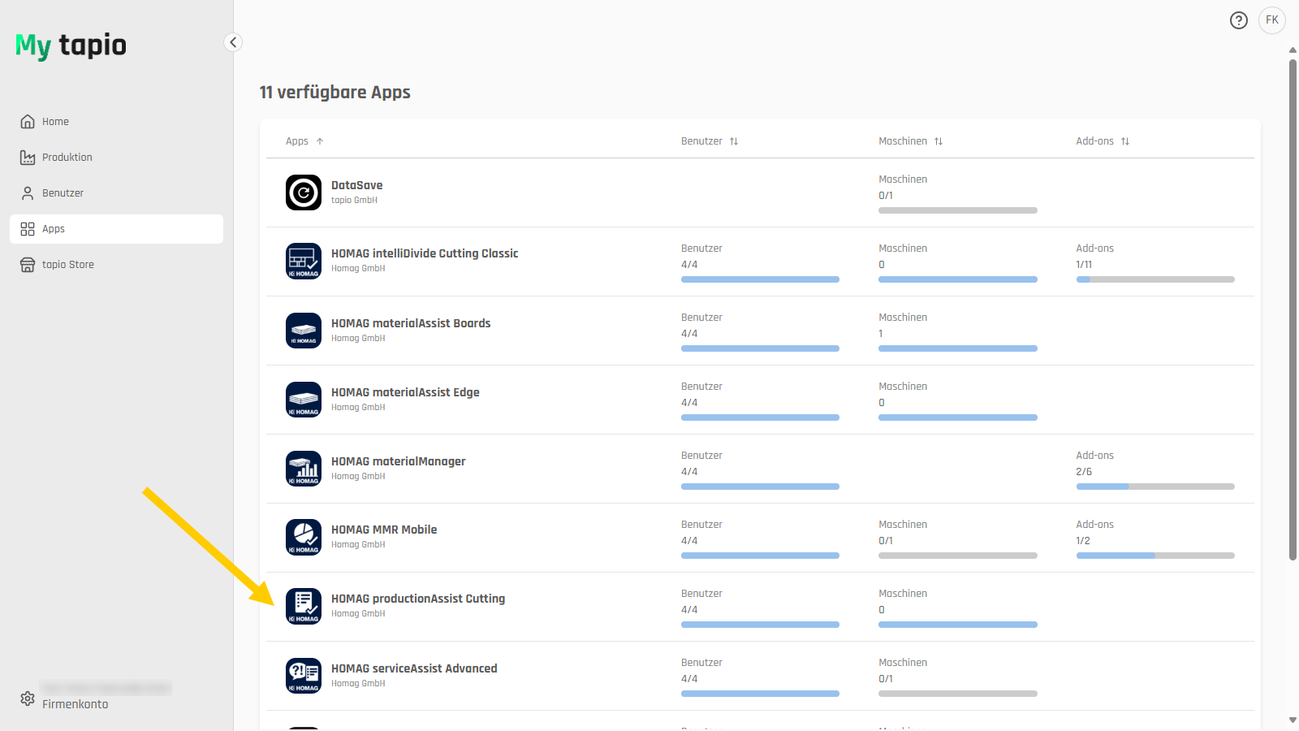Click the HOMAG productionAssist Cutting icon
The width and height of the screenshot is (1299, 731).
304,607
